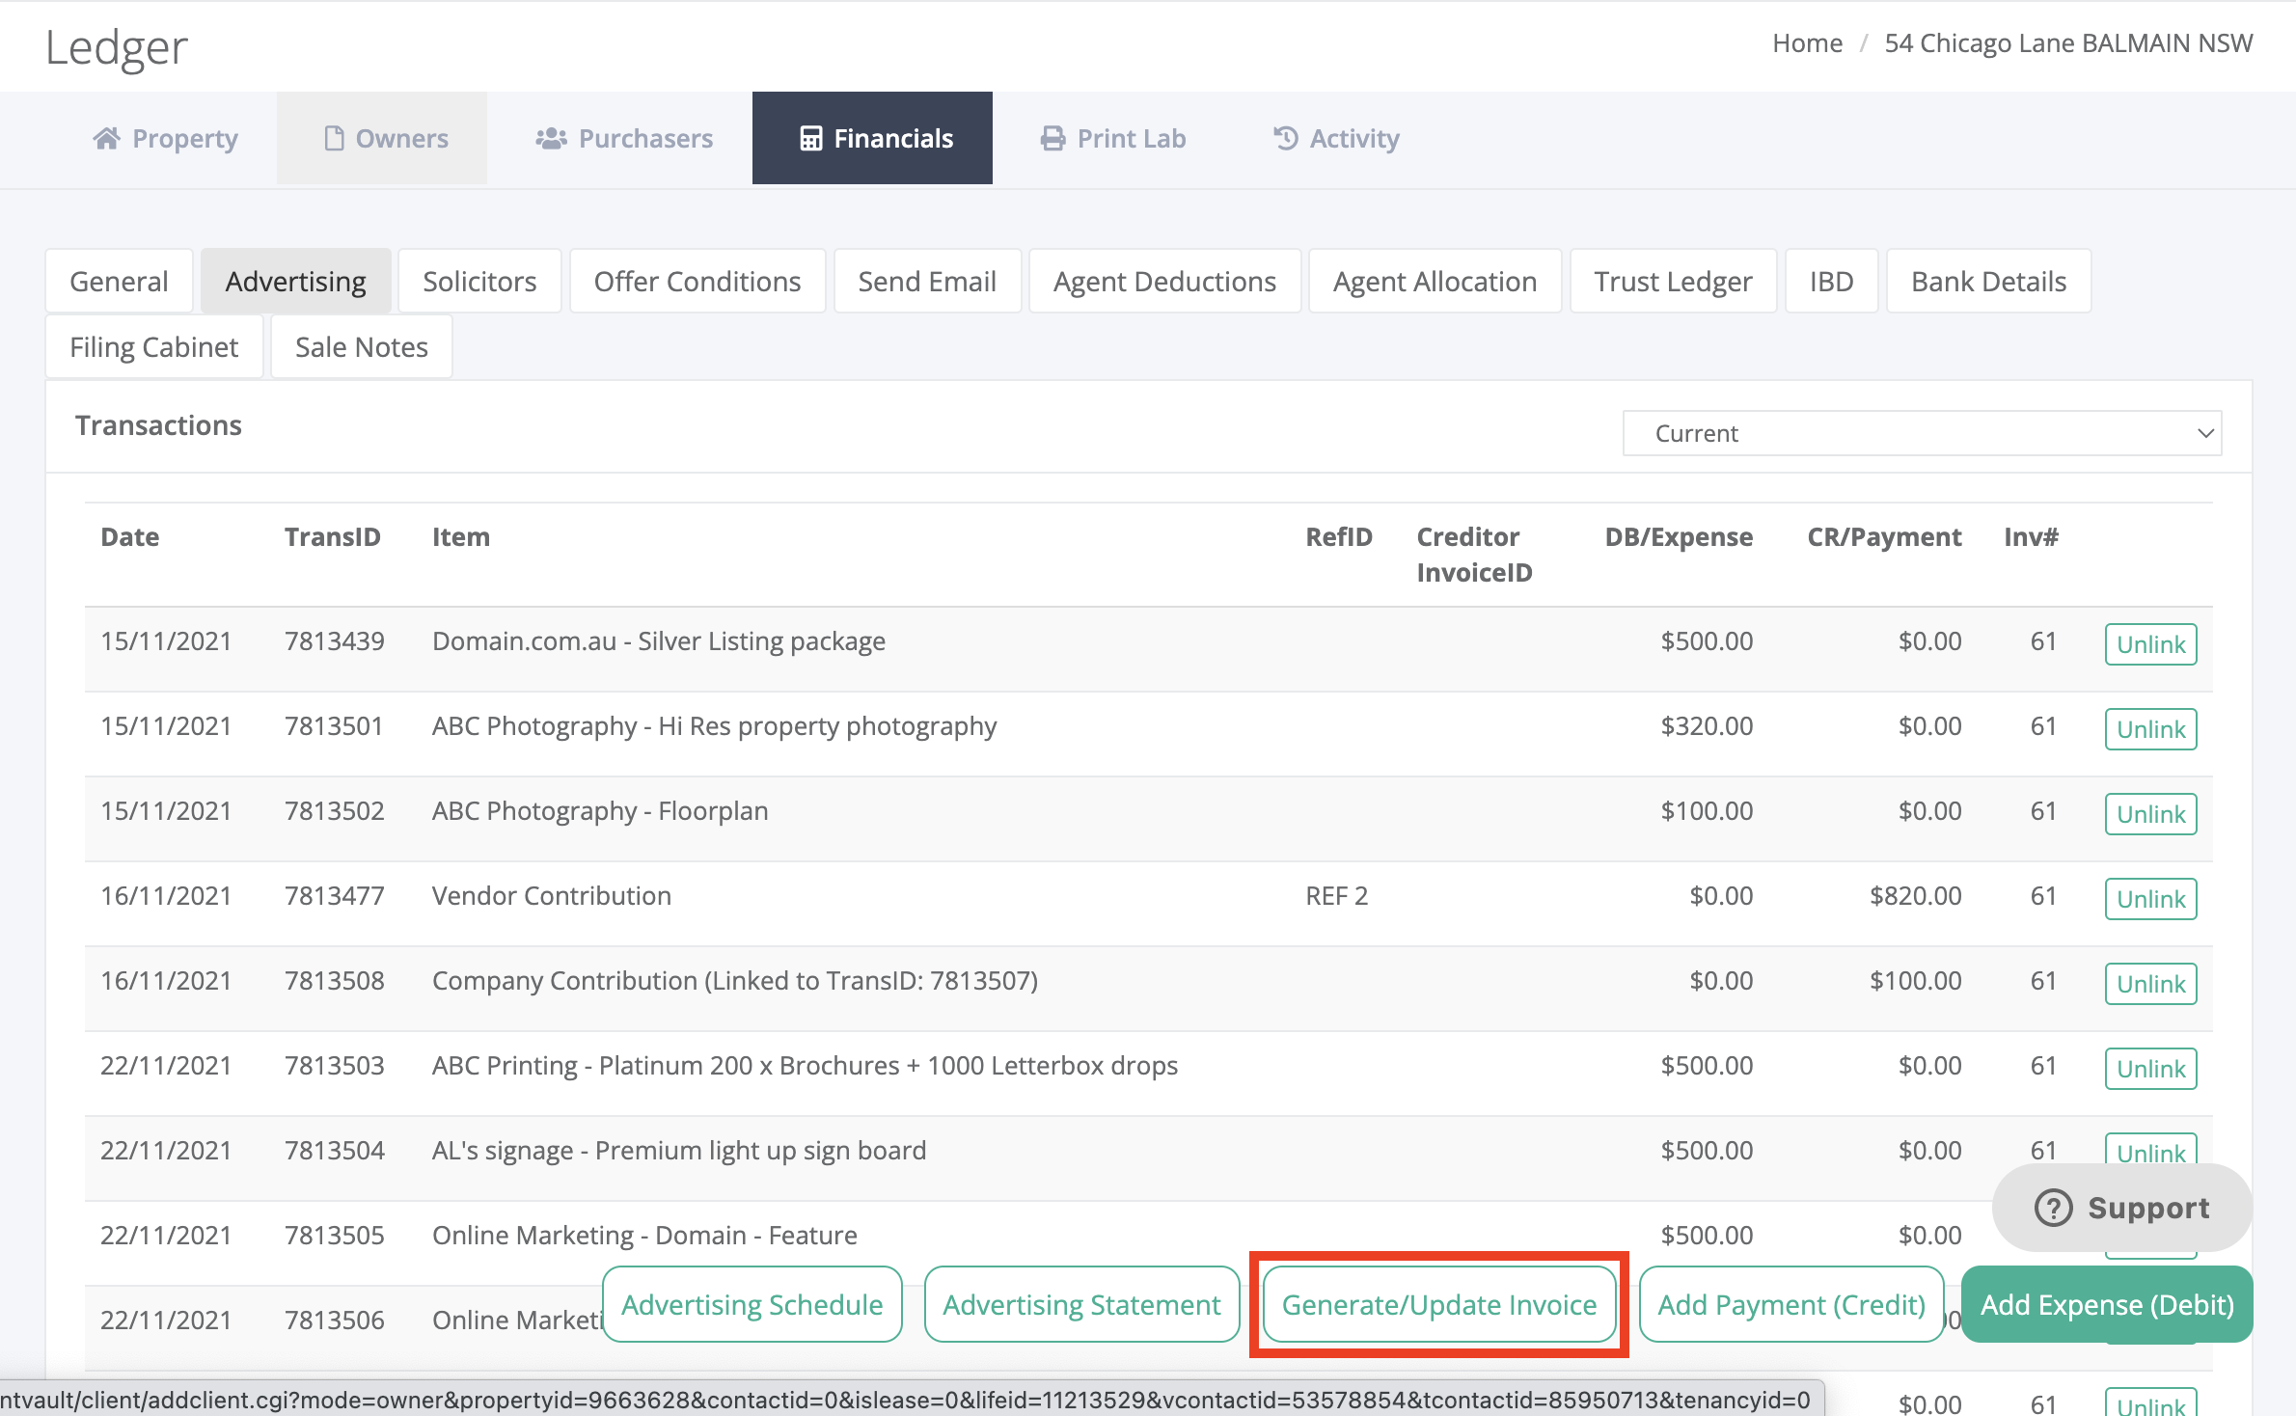Image resolution: width=2296 pixels, height=1416 pixels.
Task: Go to the Send Email sub-tab
Action: click(927, 282)
